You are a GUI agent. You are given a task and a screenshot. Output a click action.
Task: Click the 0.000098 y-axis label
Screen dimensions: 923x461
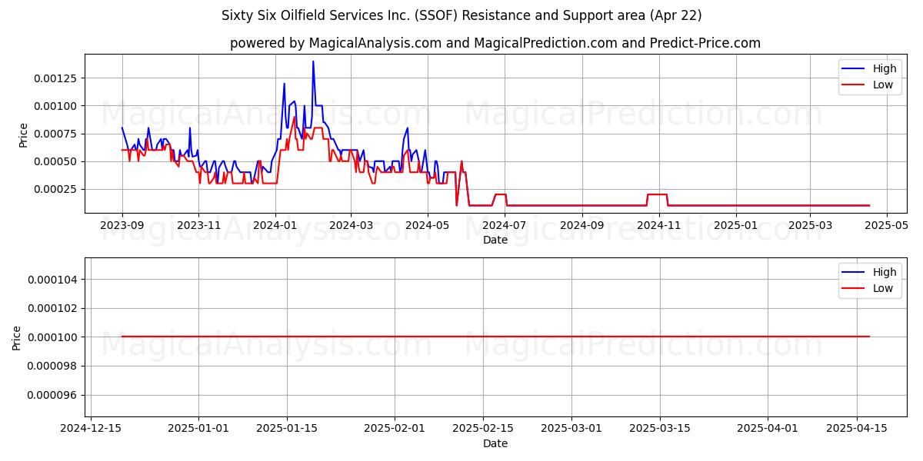(53, 366)
